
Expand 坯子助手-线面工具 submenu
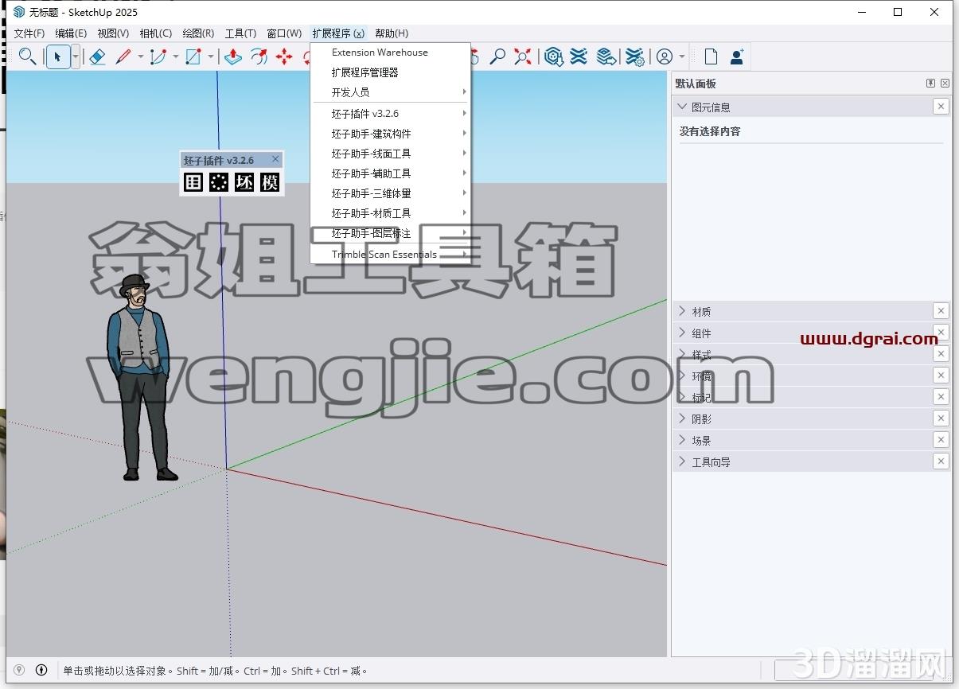391,154
